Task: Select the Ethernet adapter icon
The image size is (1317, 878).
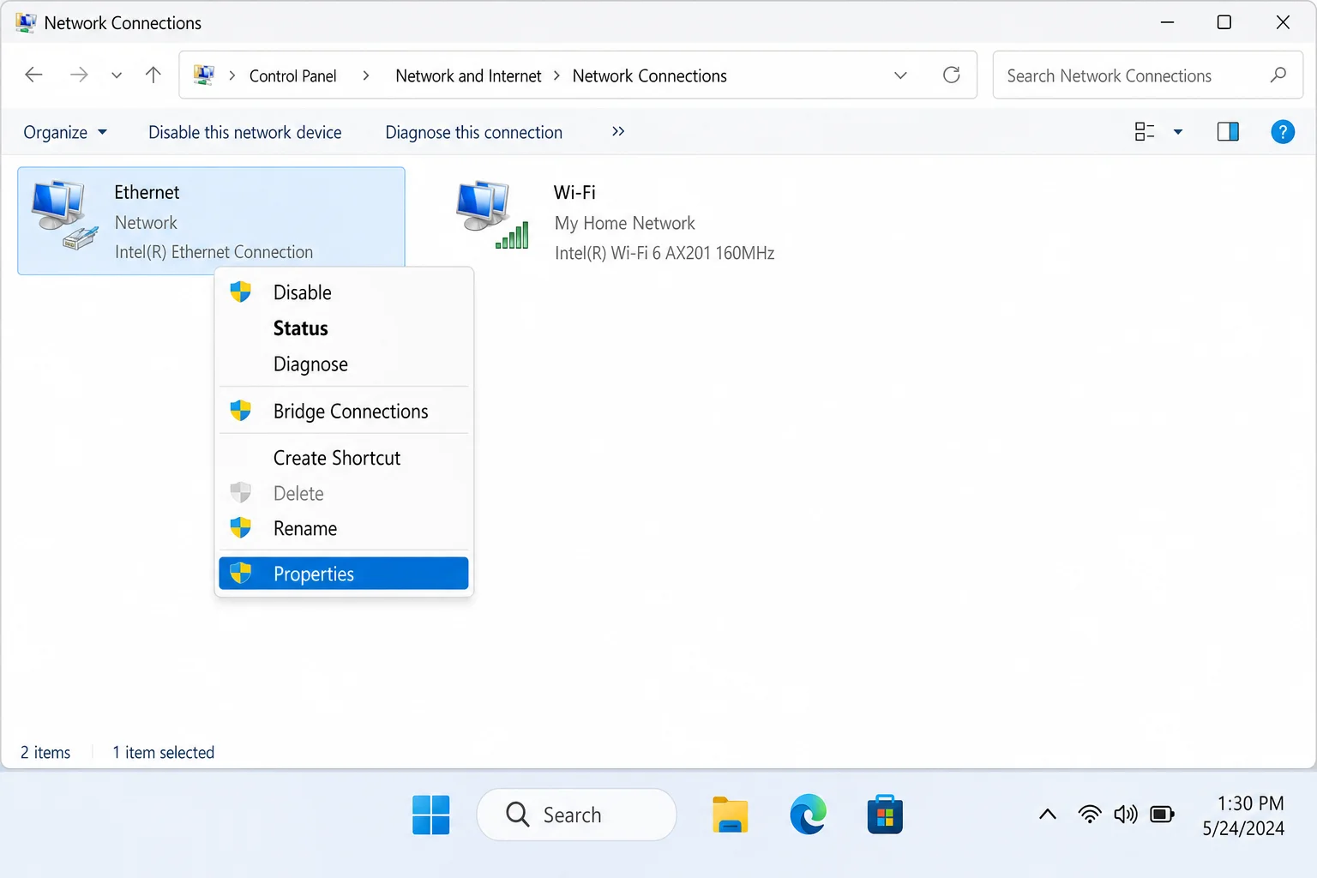Action: tap(64, 215)
